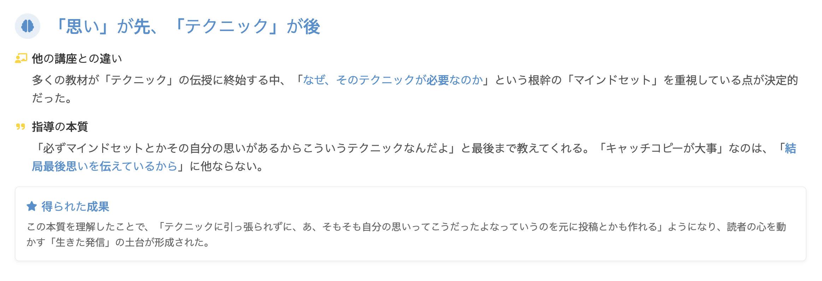
Task: Click the paragraph starting with 多くの教材が
Action: [x=415, y=89]
